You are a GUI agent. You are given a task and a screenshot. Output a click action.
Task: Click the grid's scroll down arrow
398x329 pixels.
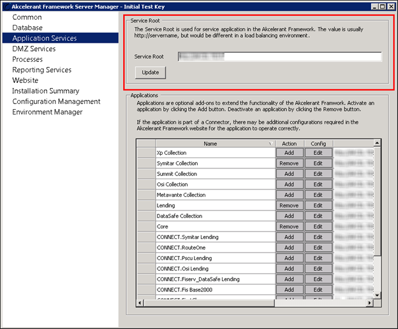pyautogui.click(x=377, y=295)
